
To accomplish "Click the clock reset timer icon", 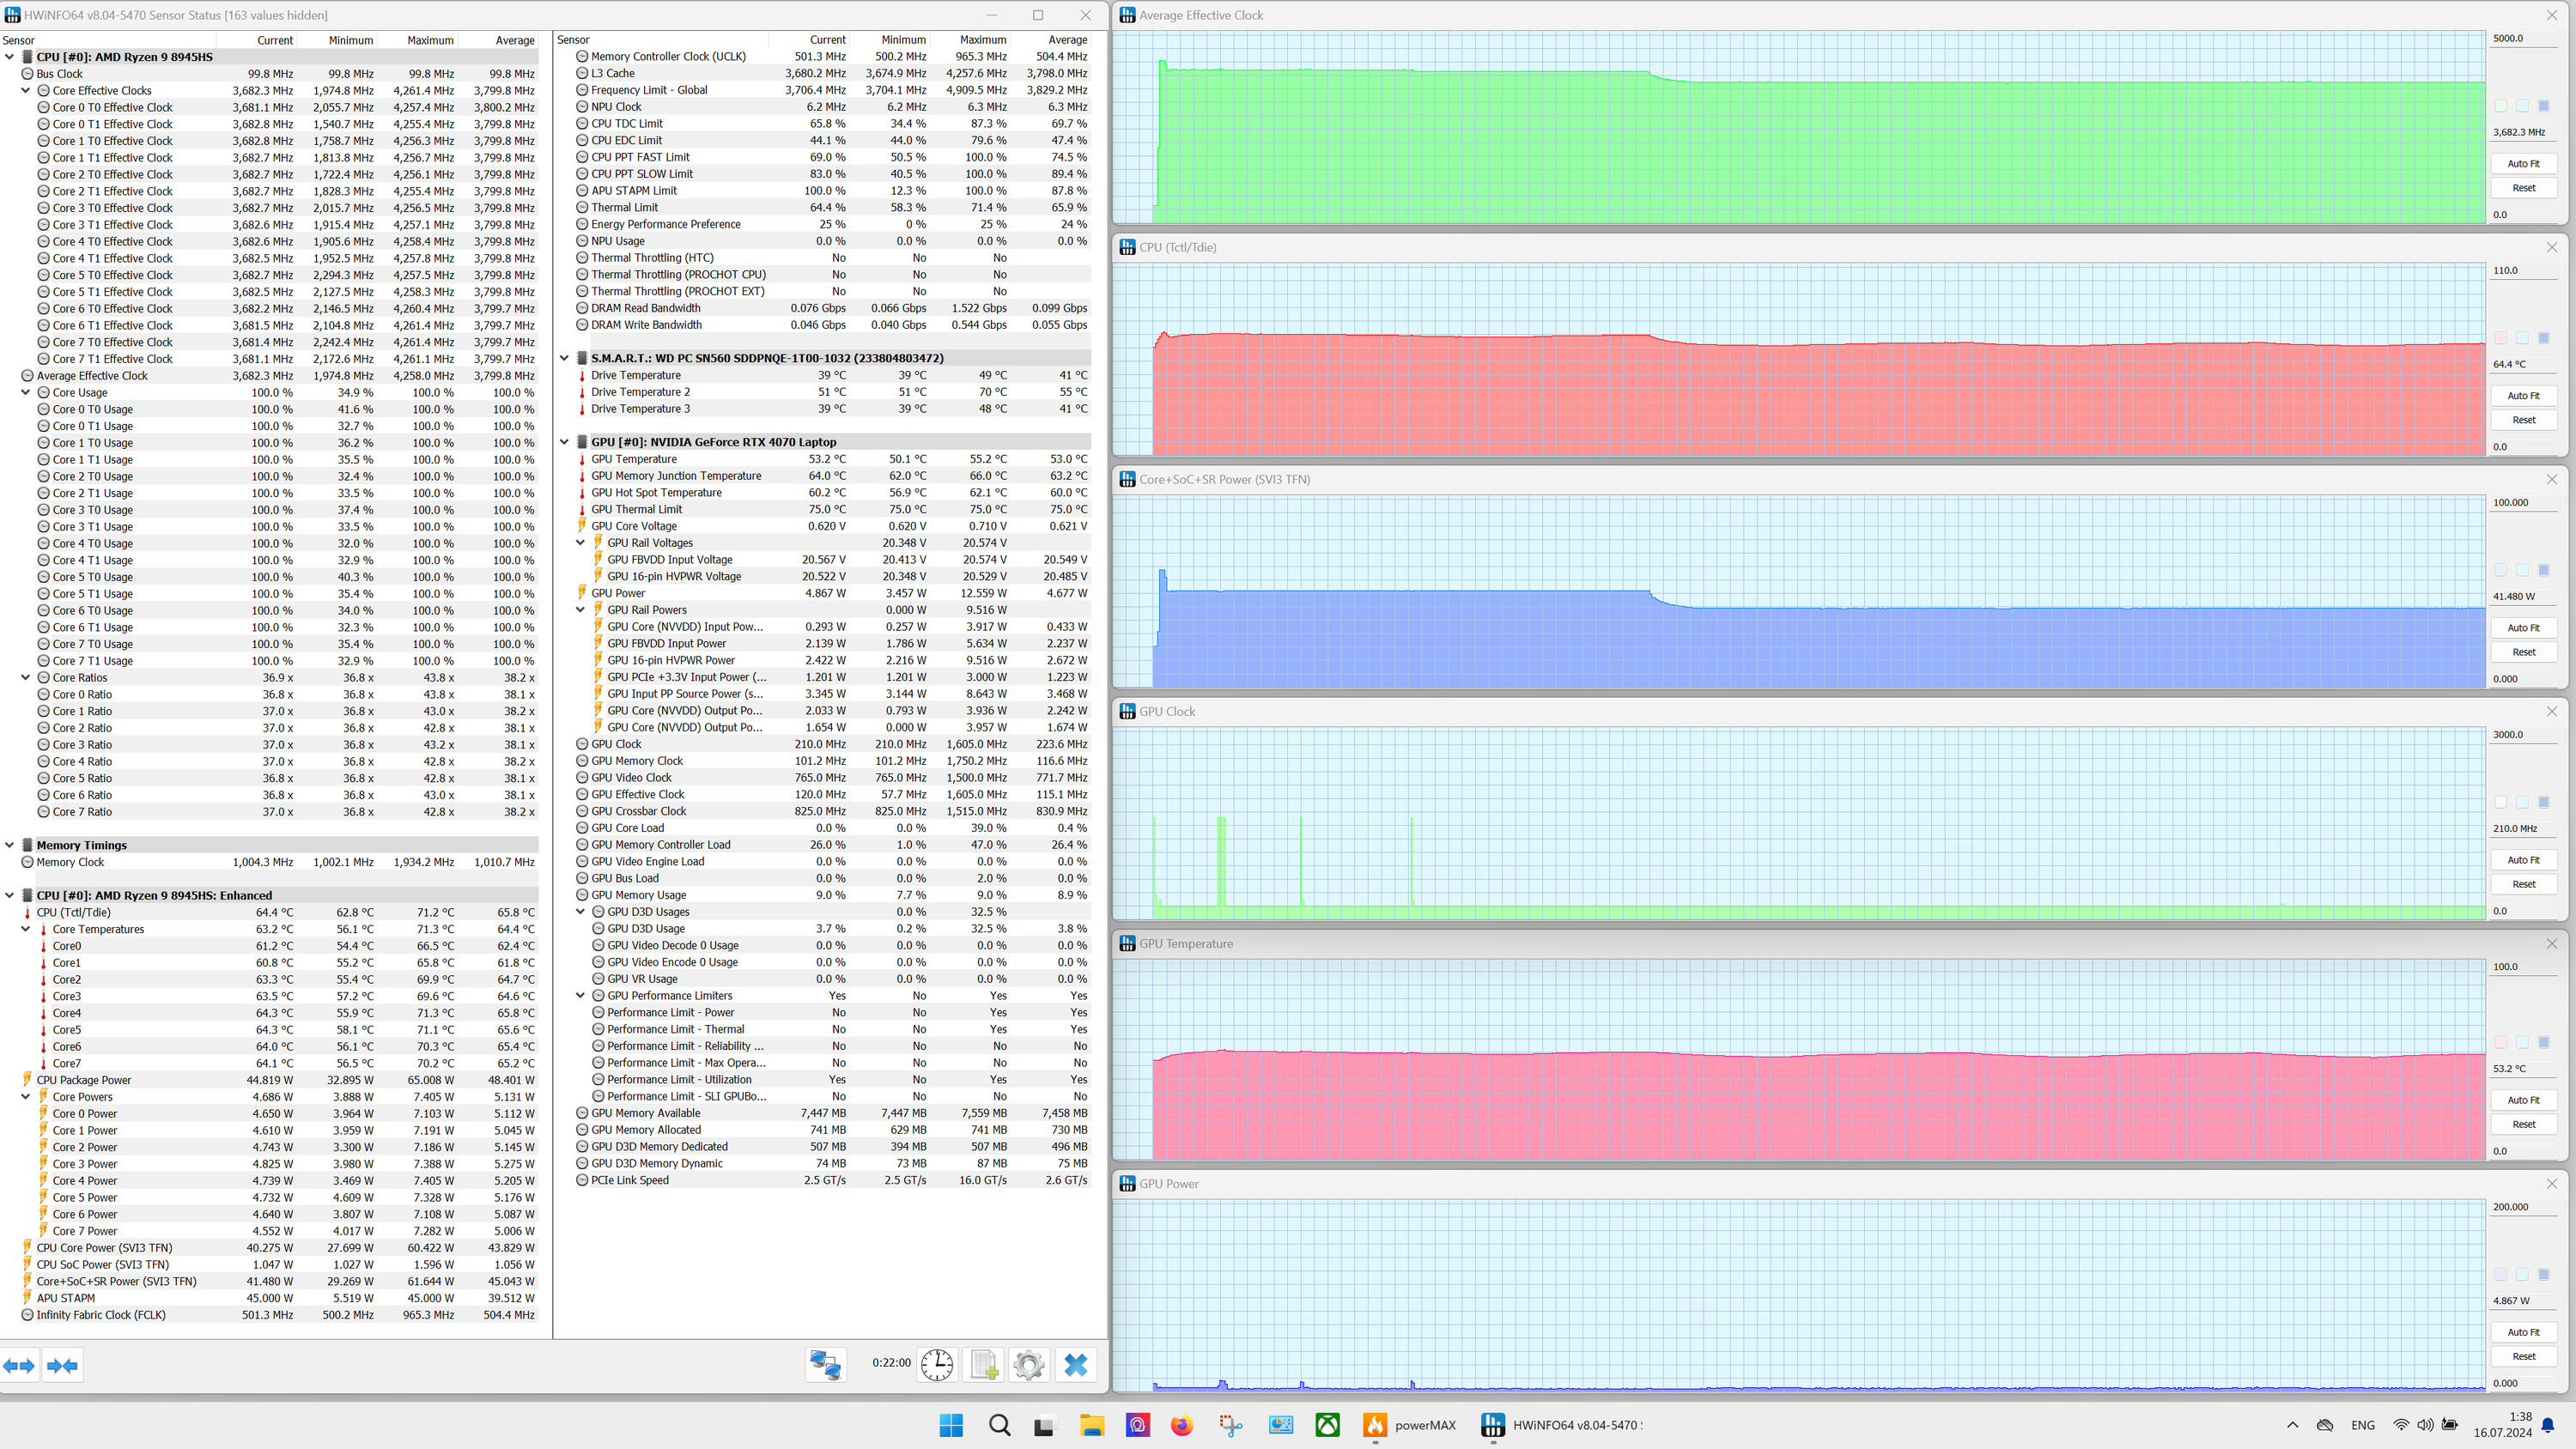I will coord(937,1365).
